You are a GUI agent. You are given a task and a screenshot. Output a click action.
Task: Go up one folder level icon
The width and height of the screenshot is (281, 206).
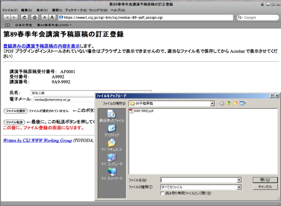(x=228, y=103)
